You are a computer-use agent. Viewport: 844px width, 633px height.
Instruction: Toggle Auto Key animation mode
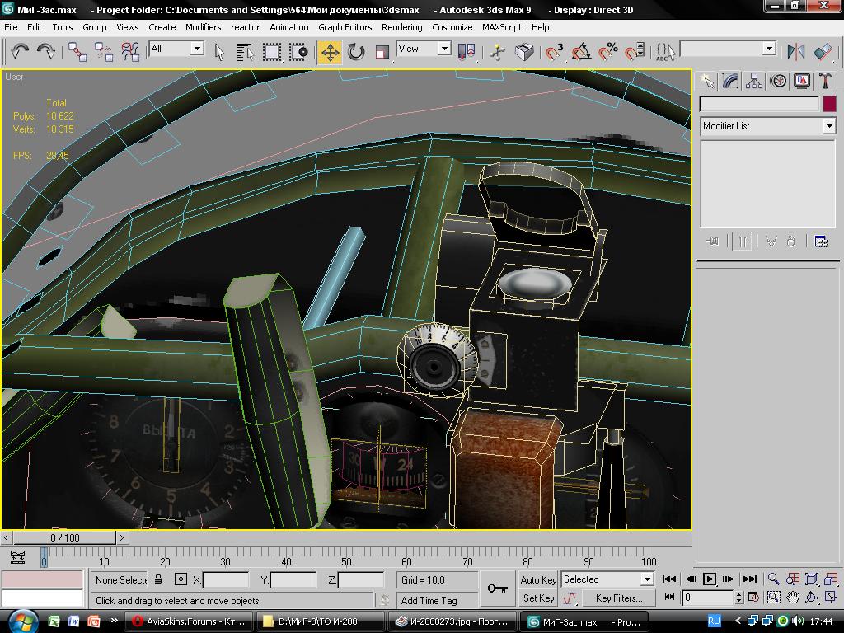pyautogui.click(x=538, y=579)
